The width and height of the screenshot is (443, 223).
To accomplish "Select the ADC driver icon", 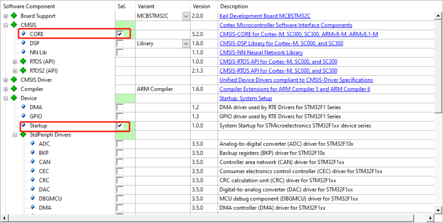I will click(32, 144).
